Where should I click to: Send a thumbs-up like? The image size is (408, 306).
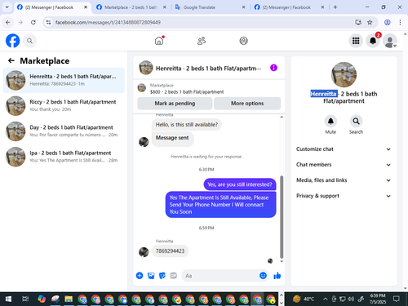pyautogui.click(x=277, y=276)
